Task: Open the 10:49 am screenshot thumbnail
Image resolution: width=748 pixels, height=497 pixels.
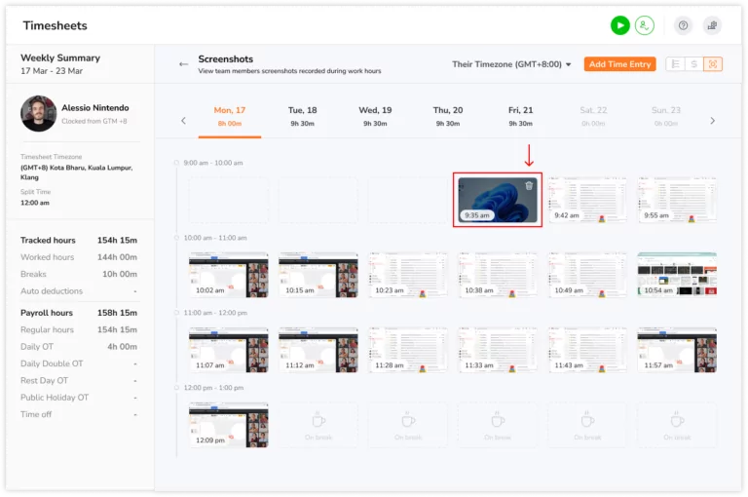Action: [x=586, y=275]
